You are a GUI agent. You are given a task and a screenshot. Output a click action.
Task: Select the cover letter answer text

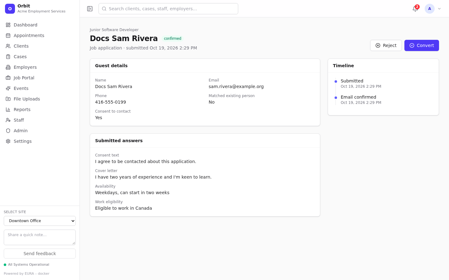click(x=153, y=177)
